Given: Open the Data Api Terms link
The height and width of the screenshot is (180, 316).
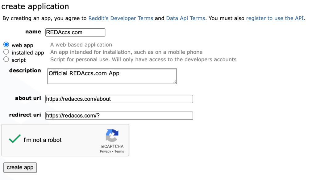Looking at the screenshot, I should (185, 18).
